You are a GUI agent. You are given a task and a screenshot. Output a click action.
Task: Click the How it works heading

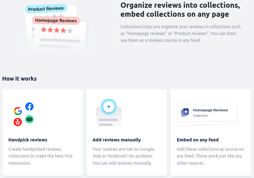click(20, 79)
